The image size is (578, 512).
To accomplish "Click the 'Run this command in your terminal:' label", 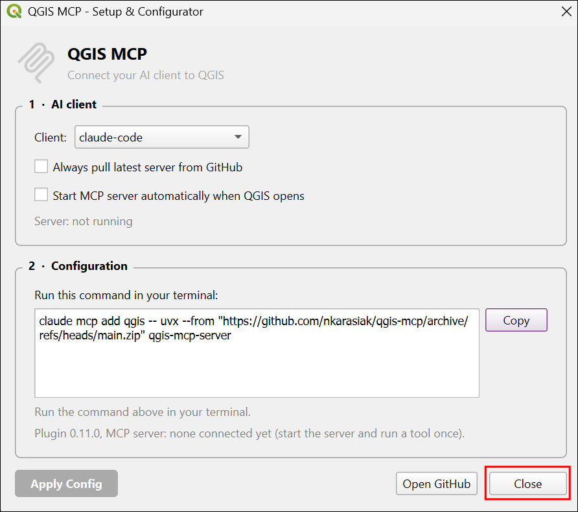I will (126, 295).
